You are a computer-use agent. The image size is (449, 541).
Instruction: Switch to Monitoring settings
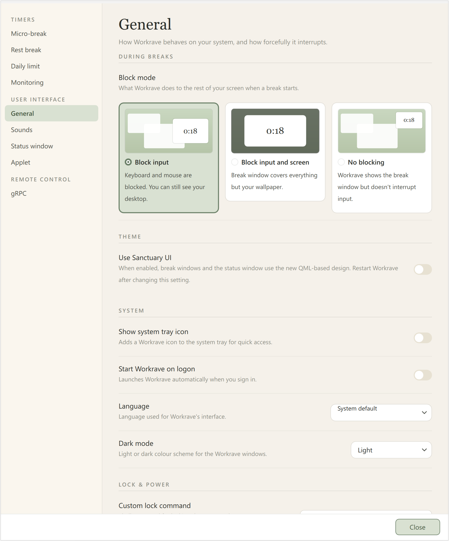pos(52,82)
